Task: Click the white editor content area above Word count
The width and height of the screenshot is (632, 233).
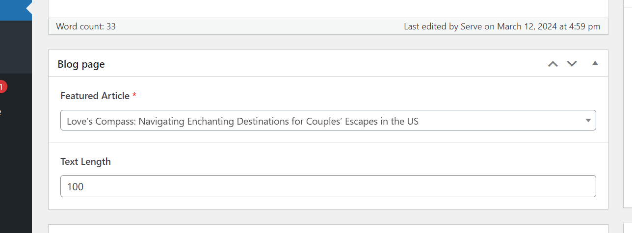Action: tap(328, 9)
